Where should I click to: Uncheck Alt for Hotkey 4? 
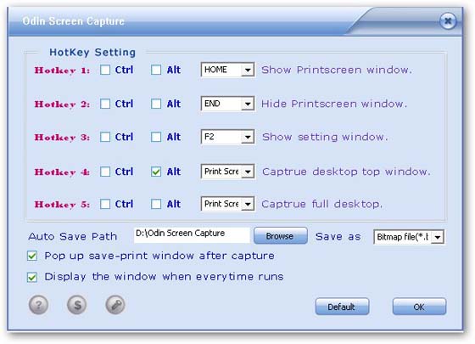coord(156,172)
